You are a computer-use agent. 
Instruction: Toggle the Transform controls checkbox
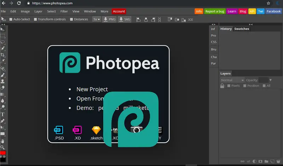point(35,19)
